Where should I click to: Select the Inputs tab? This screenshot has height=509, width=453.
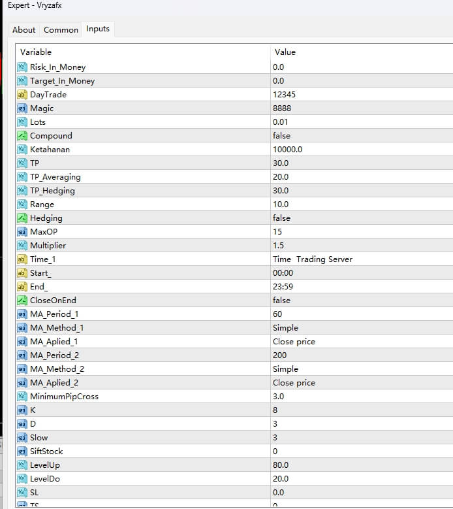98,29
